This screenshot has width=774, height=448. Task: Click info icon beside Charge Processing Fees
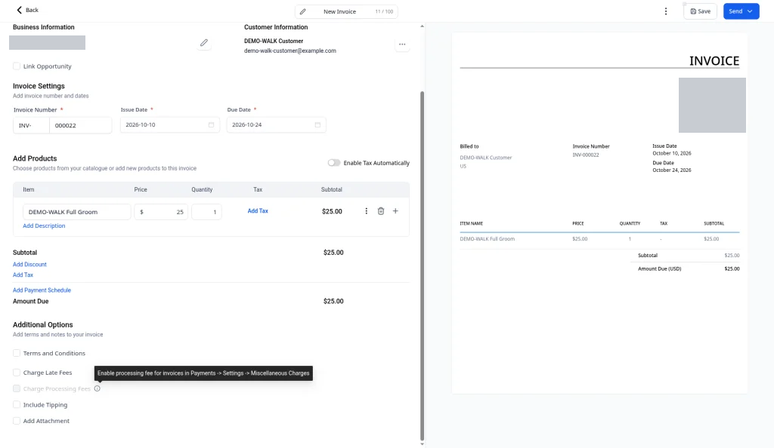(x=98, y=388)
